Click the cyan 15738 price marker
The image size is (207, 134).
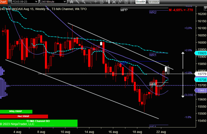pyautogui.click(x=201, y=80)
